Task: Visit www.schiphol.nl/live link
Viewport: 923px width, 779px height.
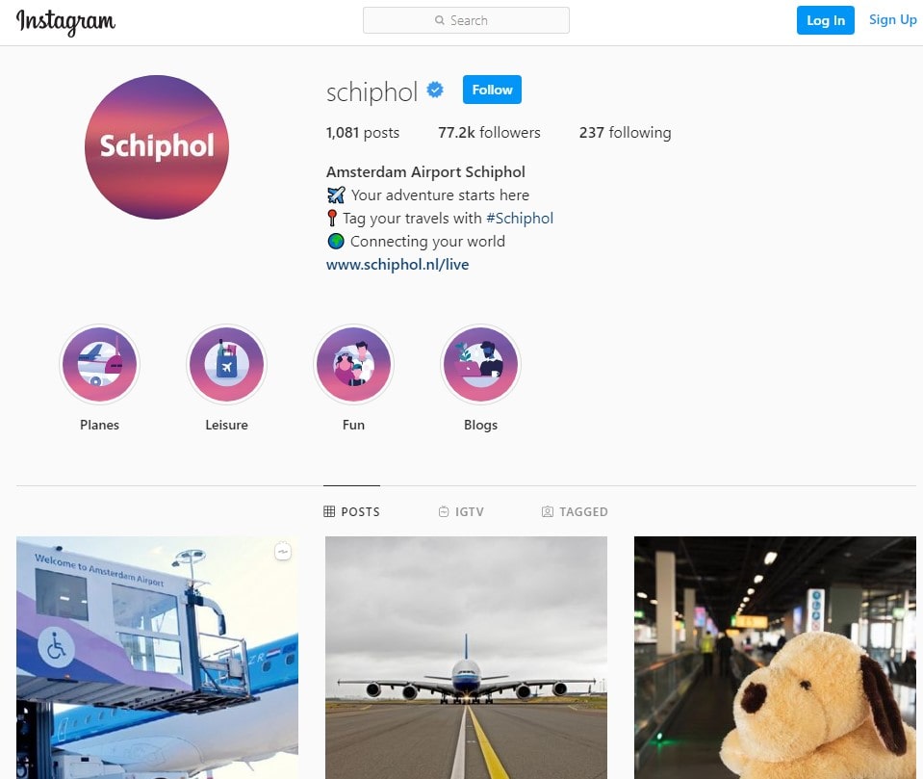Action: (x=397, y=265)
